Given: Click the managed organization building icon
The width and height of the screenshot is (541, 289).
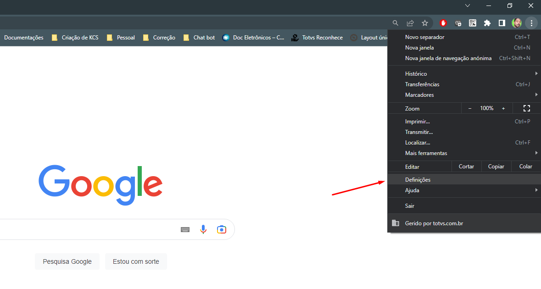Looking at the screenshot, I should (x=396, y=223).
